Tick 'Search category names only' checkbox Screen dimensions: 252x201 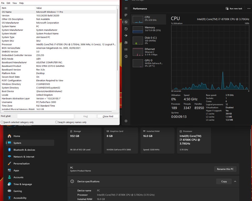point(57,122)
